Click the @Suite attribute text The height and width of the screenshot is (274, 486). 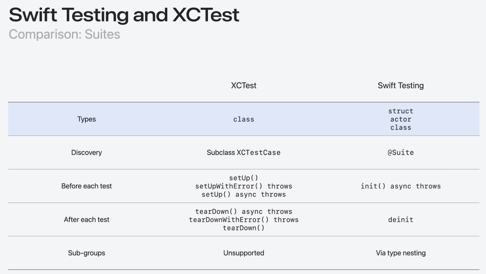click(401, 153)
